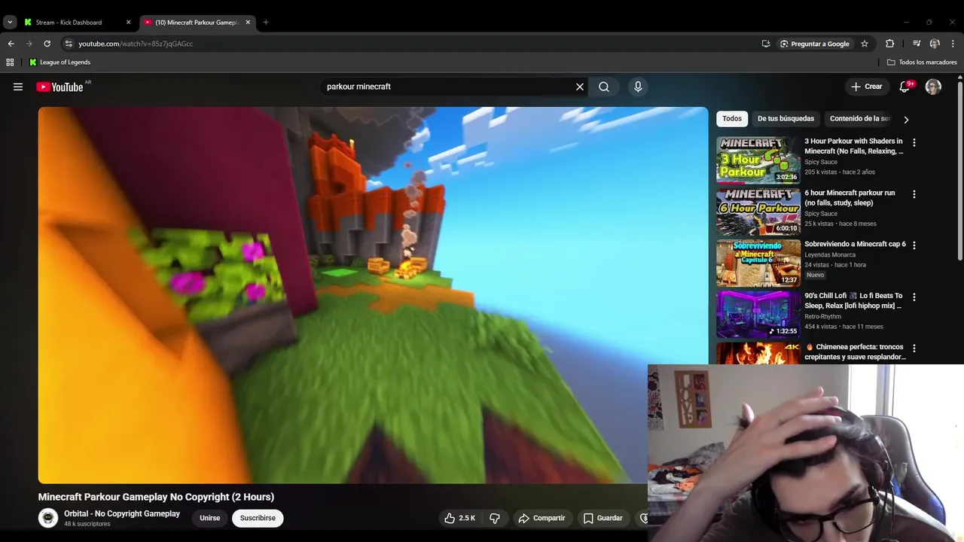Image resolution: width=964 pixels, height=542 pixels.
Task: Open the Retro-Rhythm channel name
Action: click(822, 316)
